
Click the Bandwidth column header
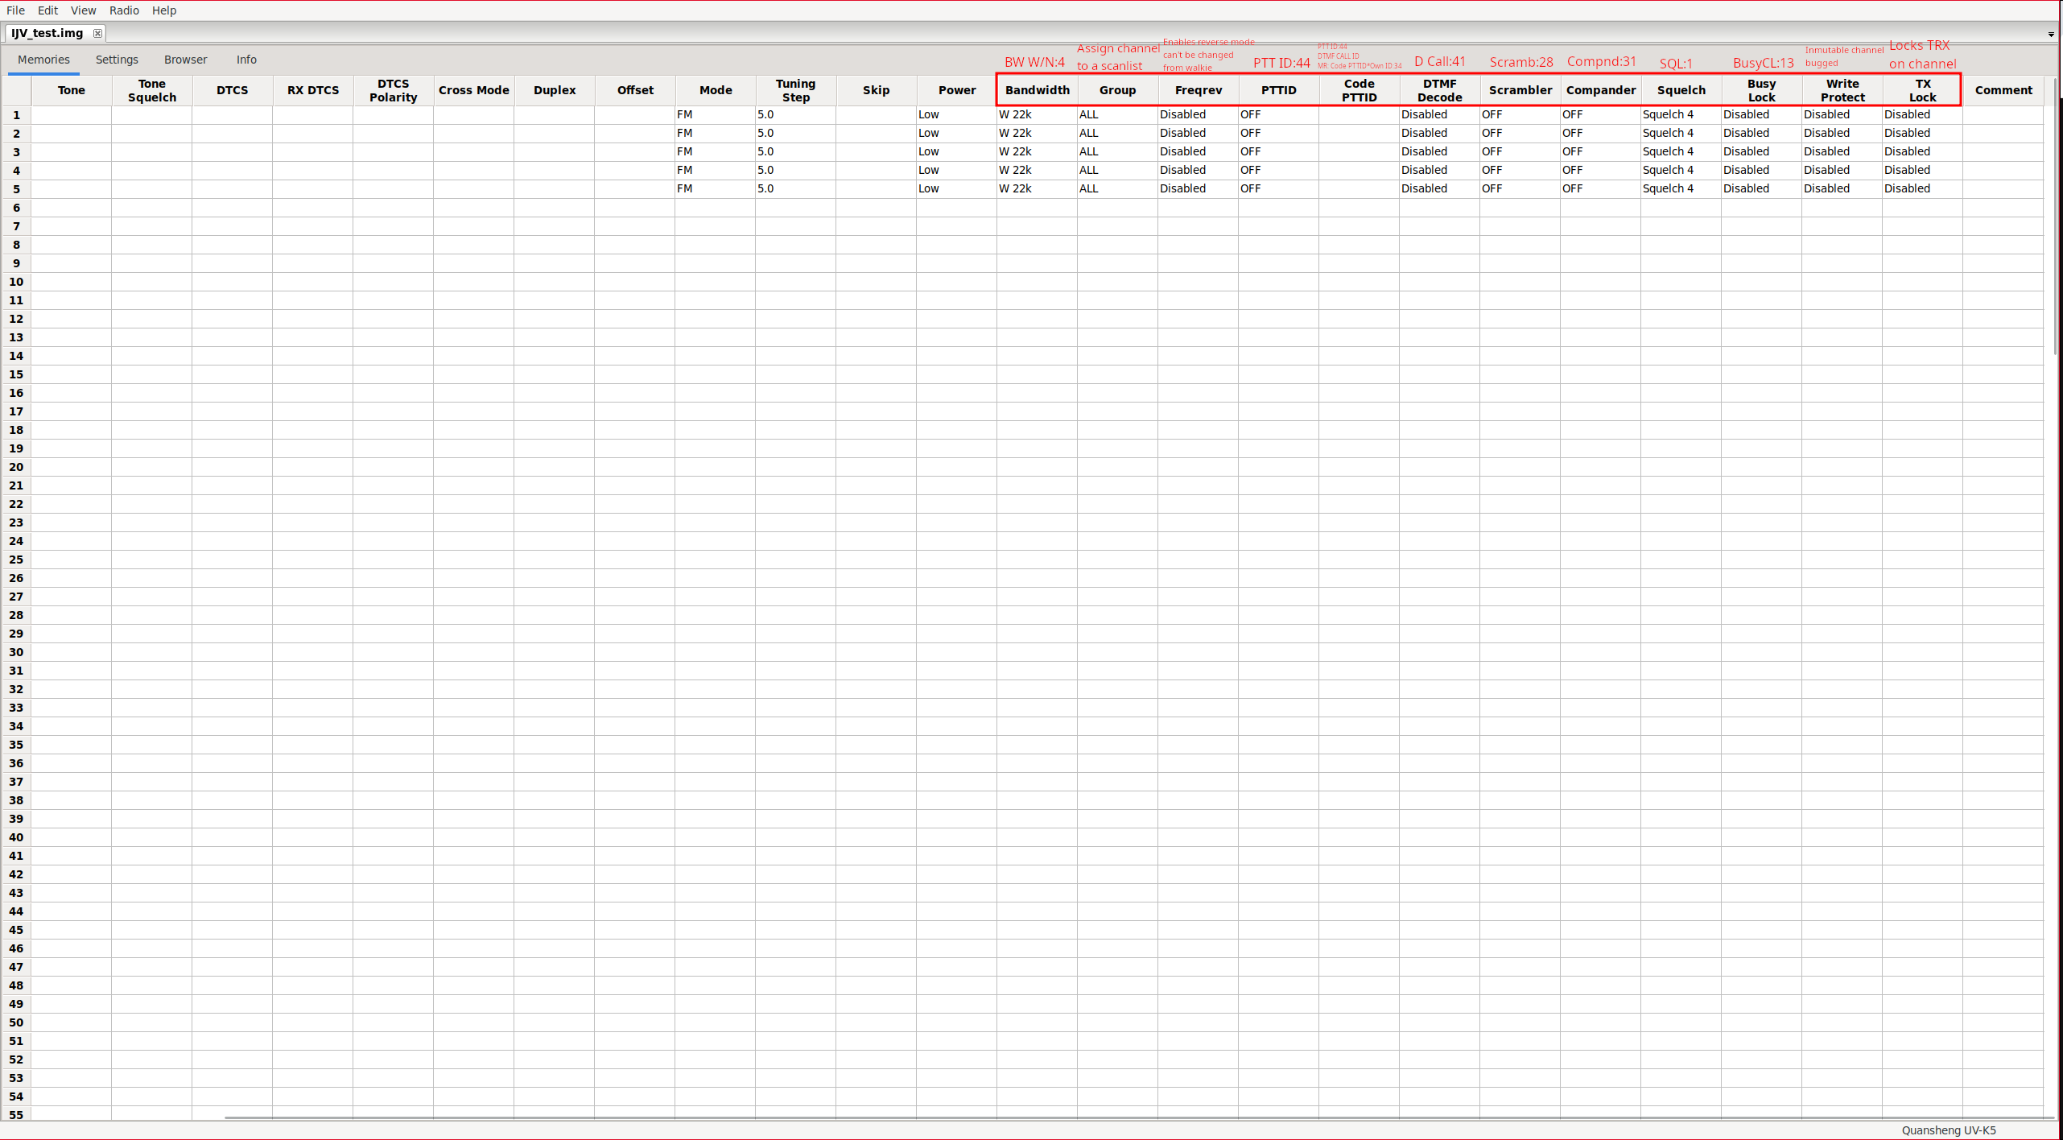(x=1037, y=90)
